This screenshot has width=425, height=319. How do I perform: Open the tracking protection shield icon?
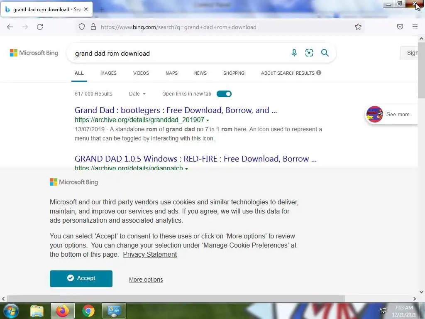(82, 27)
